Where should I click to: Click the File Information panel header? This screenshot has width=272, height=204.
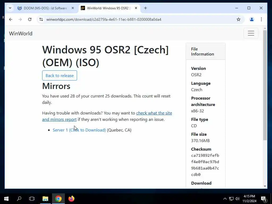(x=206, y=52)
